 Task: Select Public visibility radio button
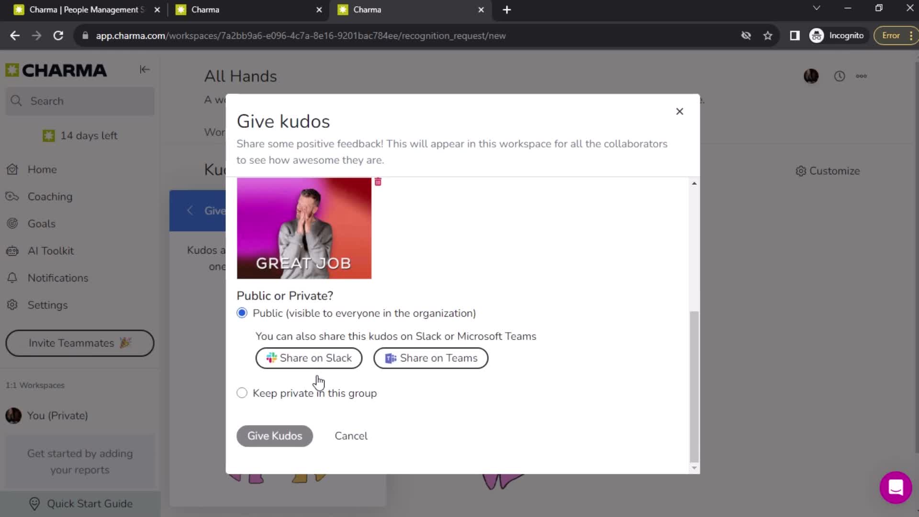tap(242, 313)
